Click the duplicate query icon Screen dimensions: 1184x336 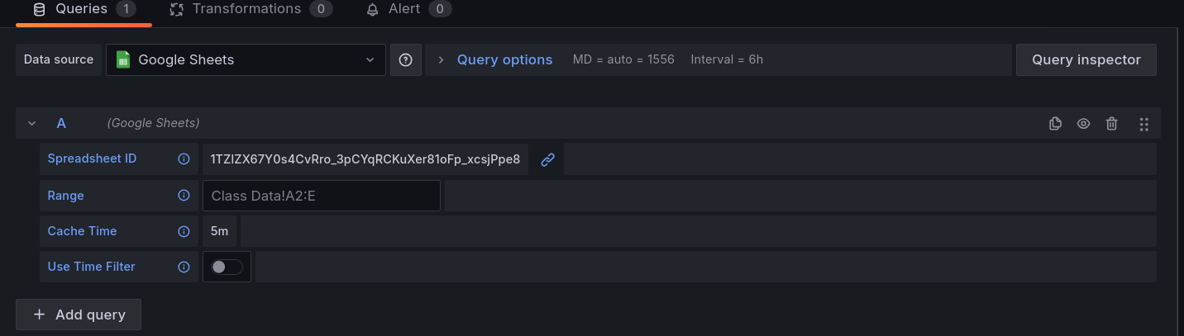pyautogui.click(x=1055, y=124)
